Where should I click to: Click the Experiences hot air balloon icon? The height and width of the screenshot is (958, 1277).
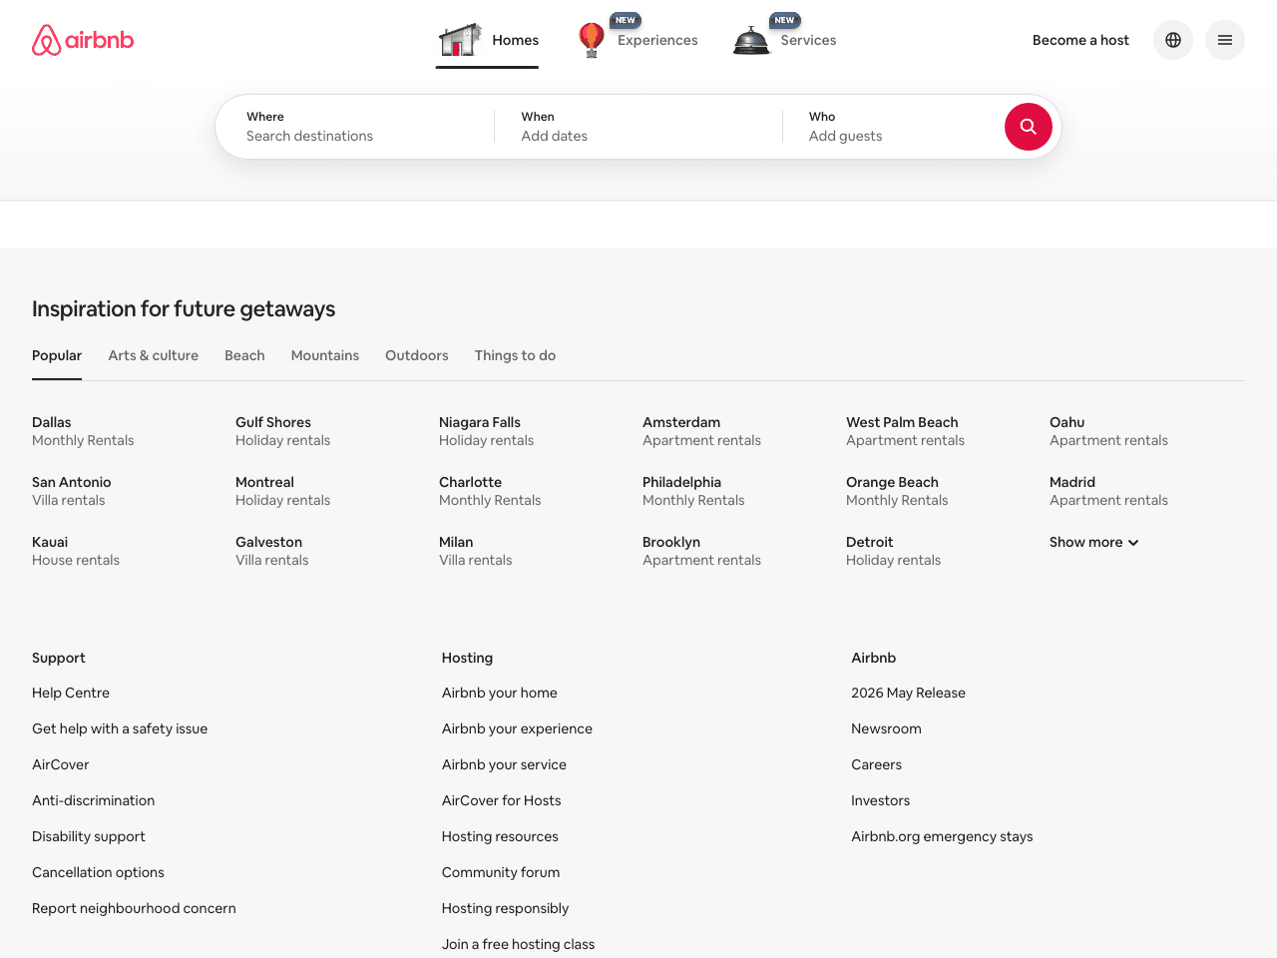(592, 40)
